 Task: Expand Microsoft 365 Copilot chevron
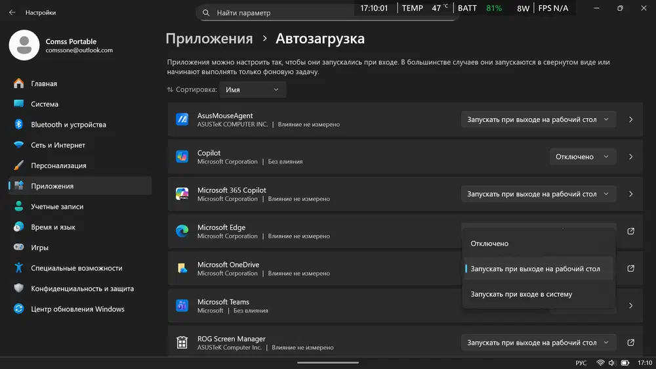[630, 194]
